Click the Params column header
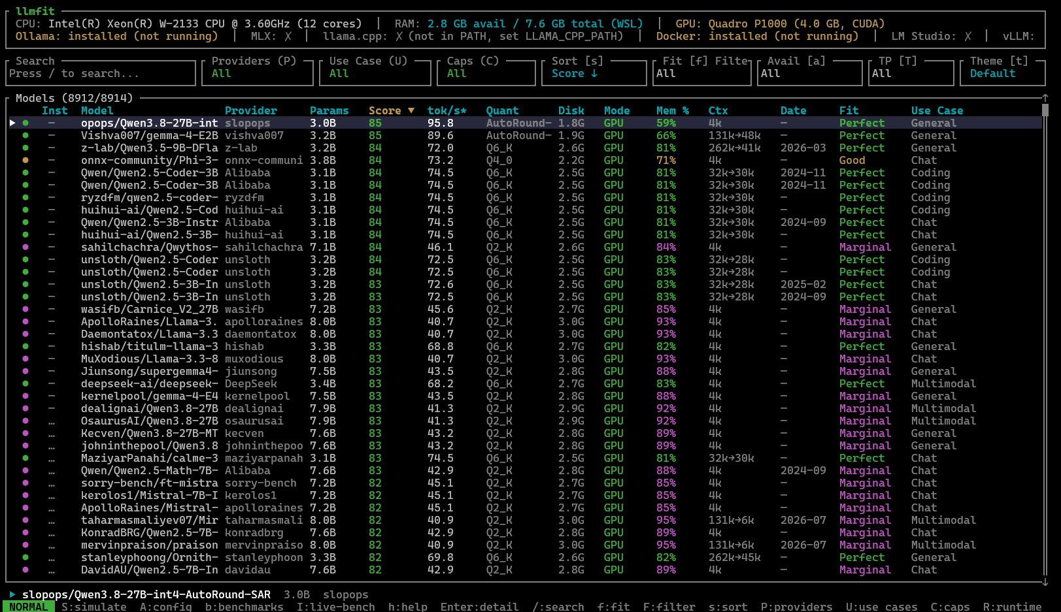This screenshot has width=1061, height=612. tap(329, 110)
